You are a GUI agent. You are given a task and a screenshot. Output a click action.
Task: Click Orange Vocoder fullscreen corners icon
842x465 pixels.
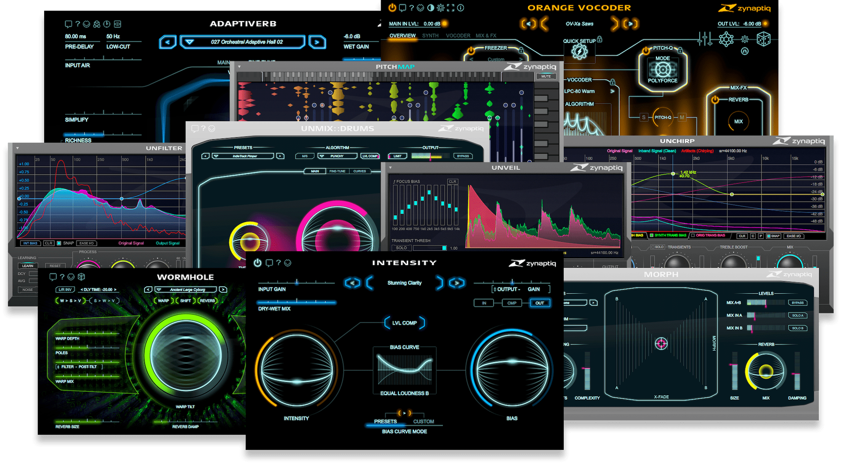point(450,8)
